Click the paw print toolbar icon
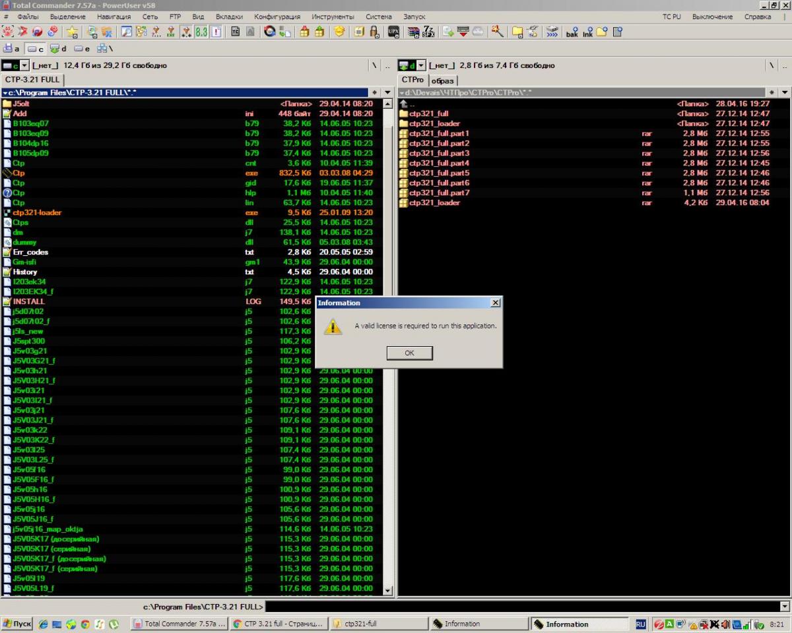 pyautogui.click(x=8, y=32)
